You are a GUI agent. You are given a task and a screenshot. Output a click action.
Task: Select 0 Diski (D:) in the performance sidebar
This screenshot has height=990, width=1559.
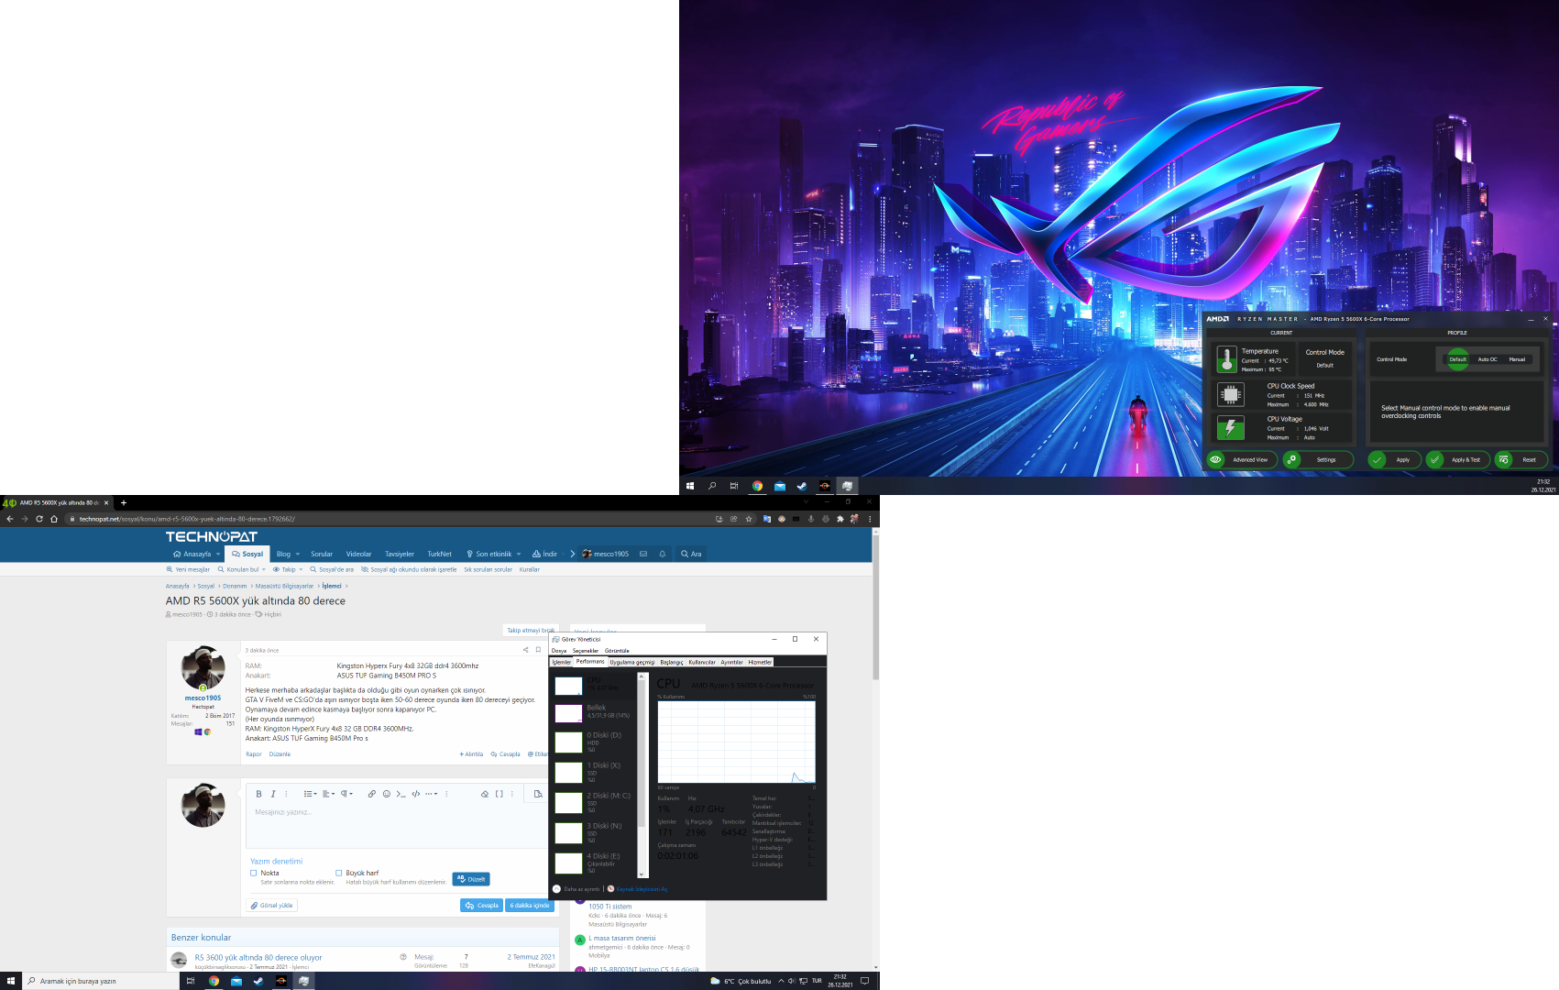click(x=594, y=742)
